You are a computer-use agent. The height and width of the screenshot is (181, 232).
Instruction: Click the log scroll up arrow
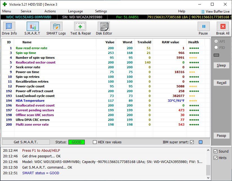pyautogui.click(x=208, y=150)
